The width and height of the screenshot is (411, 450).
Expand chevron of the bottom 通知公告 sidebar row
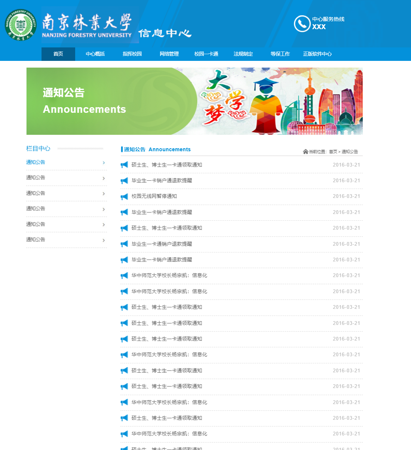pos(104,240)
